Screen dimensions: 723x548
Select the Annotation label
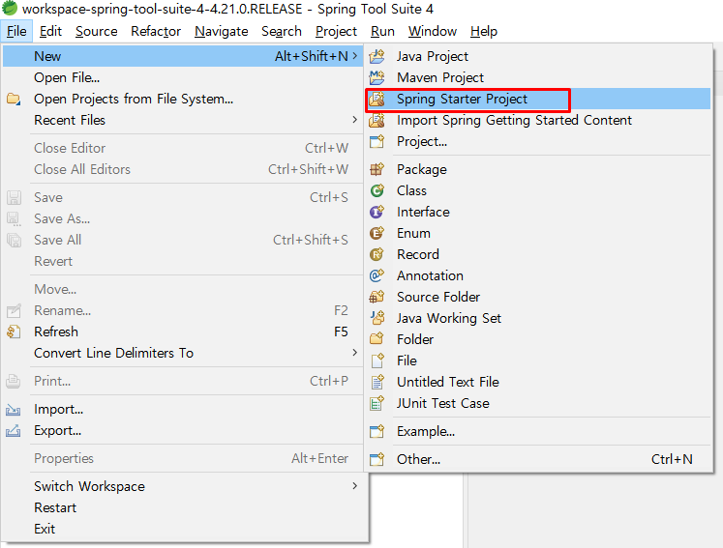pos(430,275)
